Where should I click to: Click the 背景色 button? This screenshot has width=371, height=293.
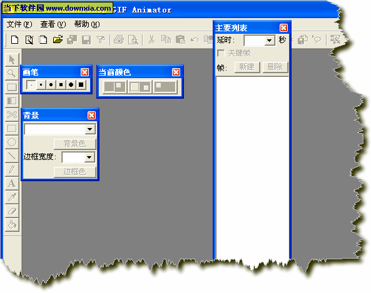tap(75, 144)
